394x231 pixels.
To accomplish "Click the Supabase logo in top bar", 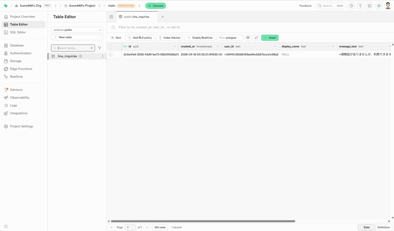I will 5,6.
